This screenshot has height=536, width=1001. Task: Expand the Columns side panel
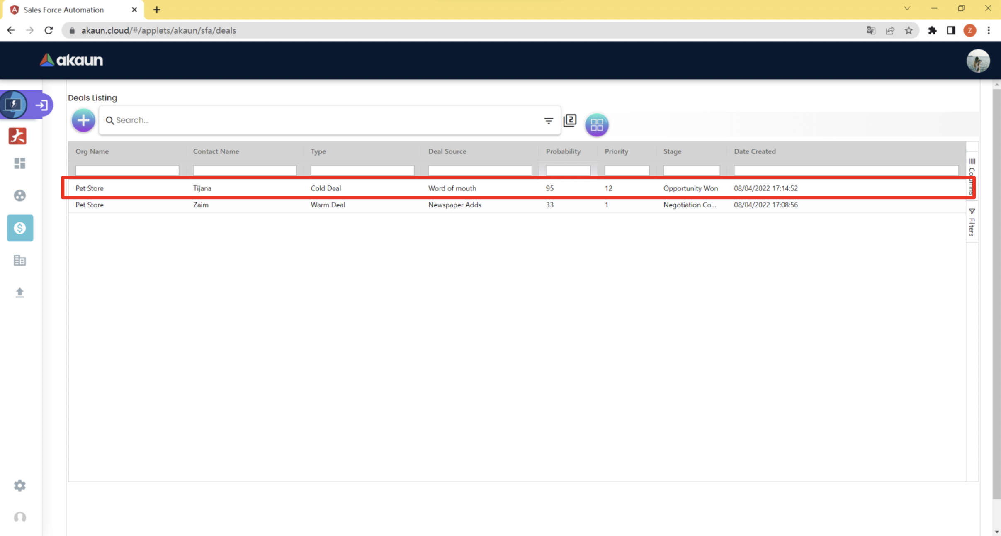[972, 170]
